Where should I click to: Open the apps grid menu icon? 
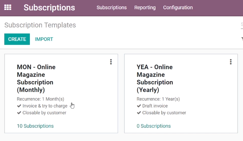pyautogui.click(x=8, y=7)
